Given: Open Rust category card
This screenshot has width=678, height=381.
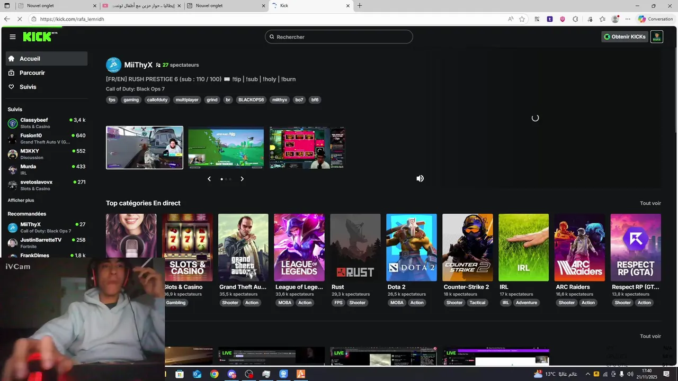Looking at the screenshot, I should (x=355, y=247).
